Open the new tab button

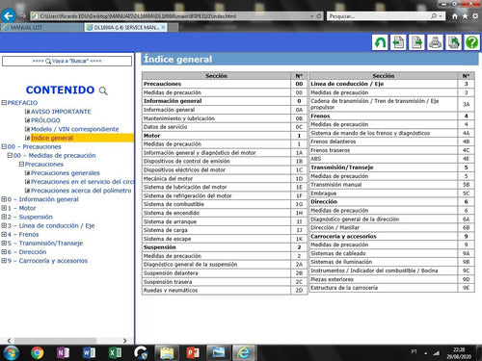click(x=174, y=28)
